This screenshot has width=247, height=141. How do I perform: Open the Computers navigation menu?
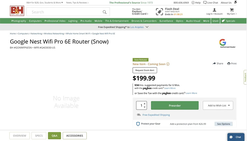[x=35, y=21]
